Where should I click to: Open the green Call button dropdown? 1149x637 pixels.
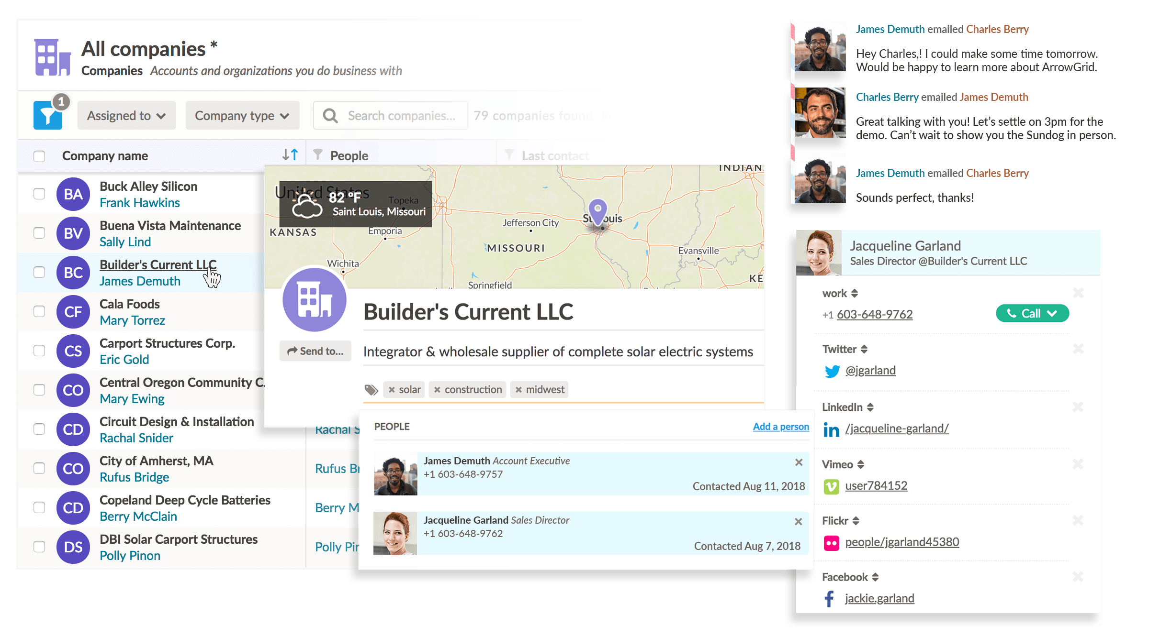pyautogui.click(x=1052, y=313)
